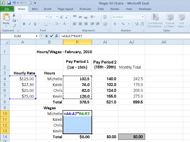This screenshot has height=142, width=190.
Task: Click the Save icon in quick access toolbar
Action: 9,3
